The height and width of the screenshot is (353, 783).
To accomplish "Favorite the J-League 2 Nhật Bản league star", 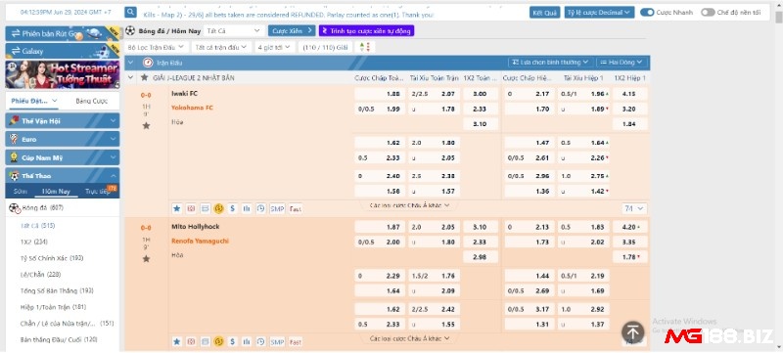I will [144, 78].
